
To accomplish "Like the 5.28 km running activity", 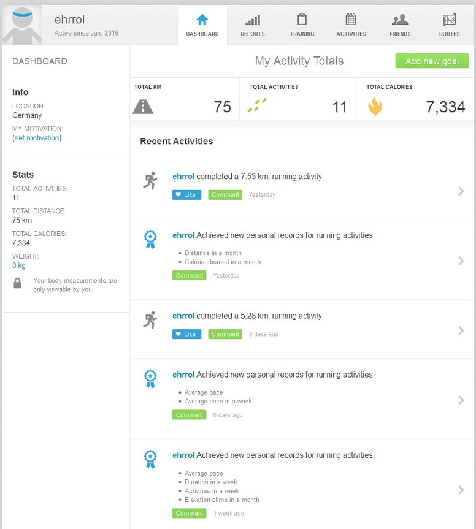I will coord(186,334).
